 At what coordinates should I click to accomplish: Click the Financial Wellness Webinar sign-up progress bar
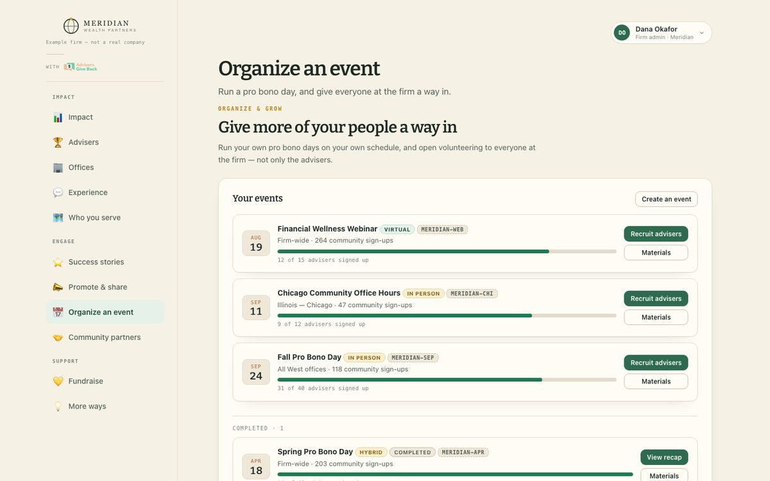coord(447,251)
